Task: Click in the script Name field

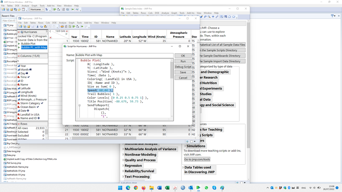Action: 124,55
